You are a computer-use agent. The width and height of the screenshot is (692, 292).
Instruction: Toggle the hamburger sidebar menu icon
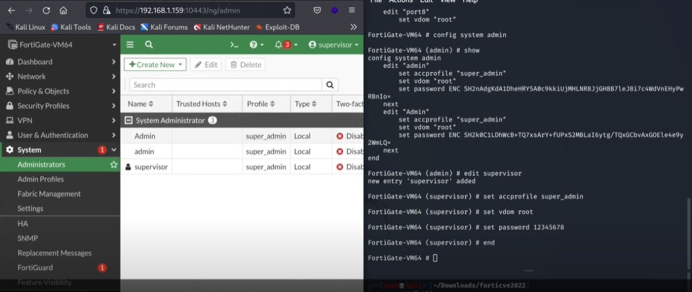(x=130, y=45)
